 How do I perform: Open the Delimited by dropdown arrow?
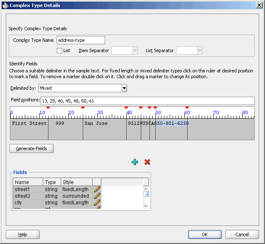click(124, 88)
